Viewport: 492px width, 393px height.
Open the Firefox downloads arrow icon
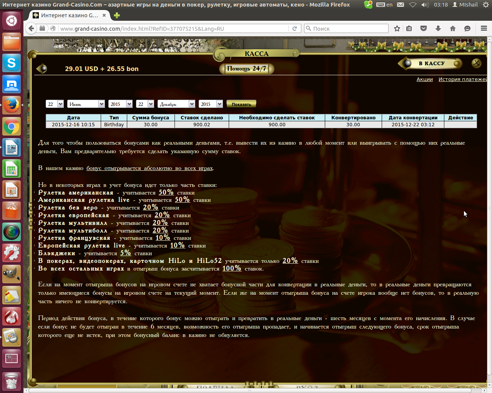pyautogui.click(x=438, y=28)
